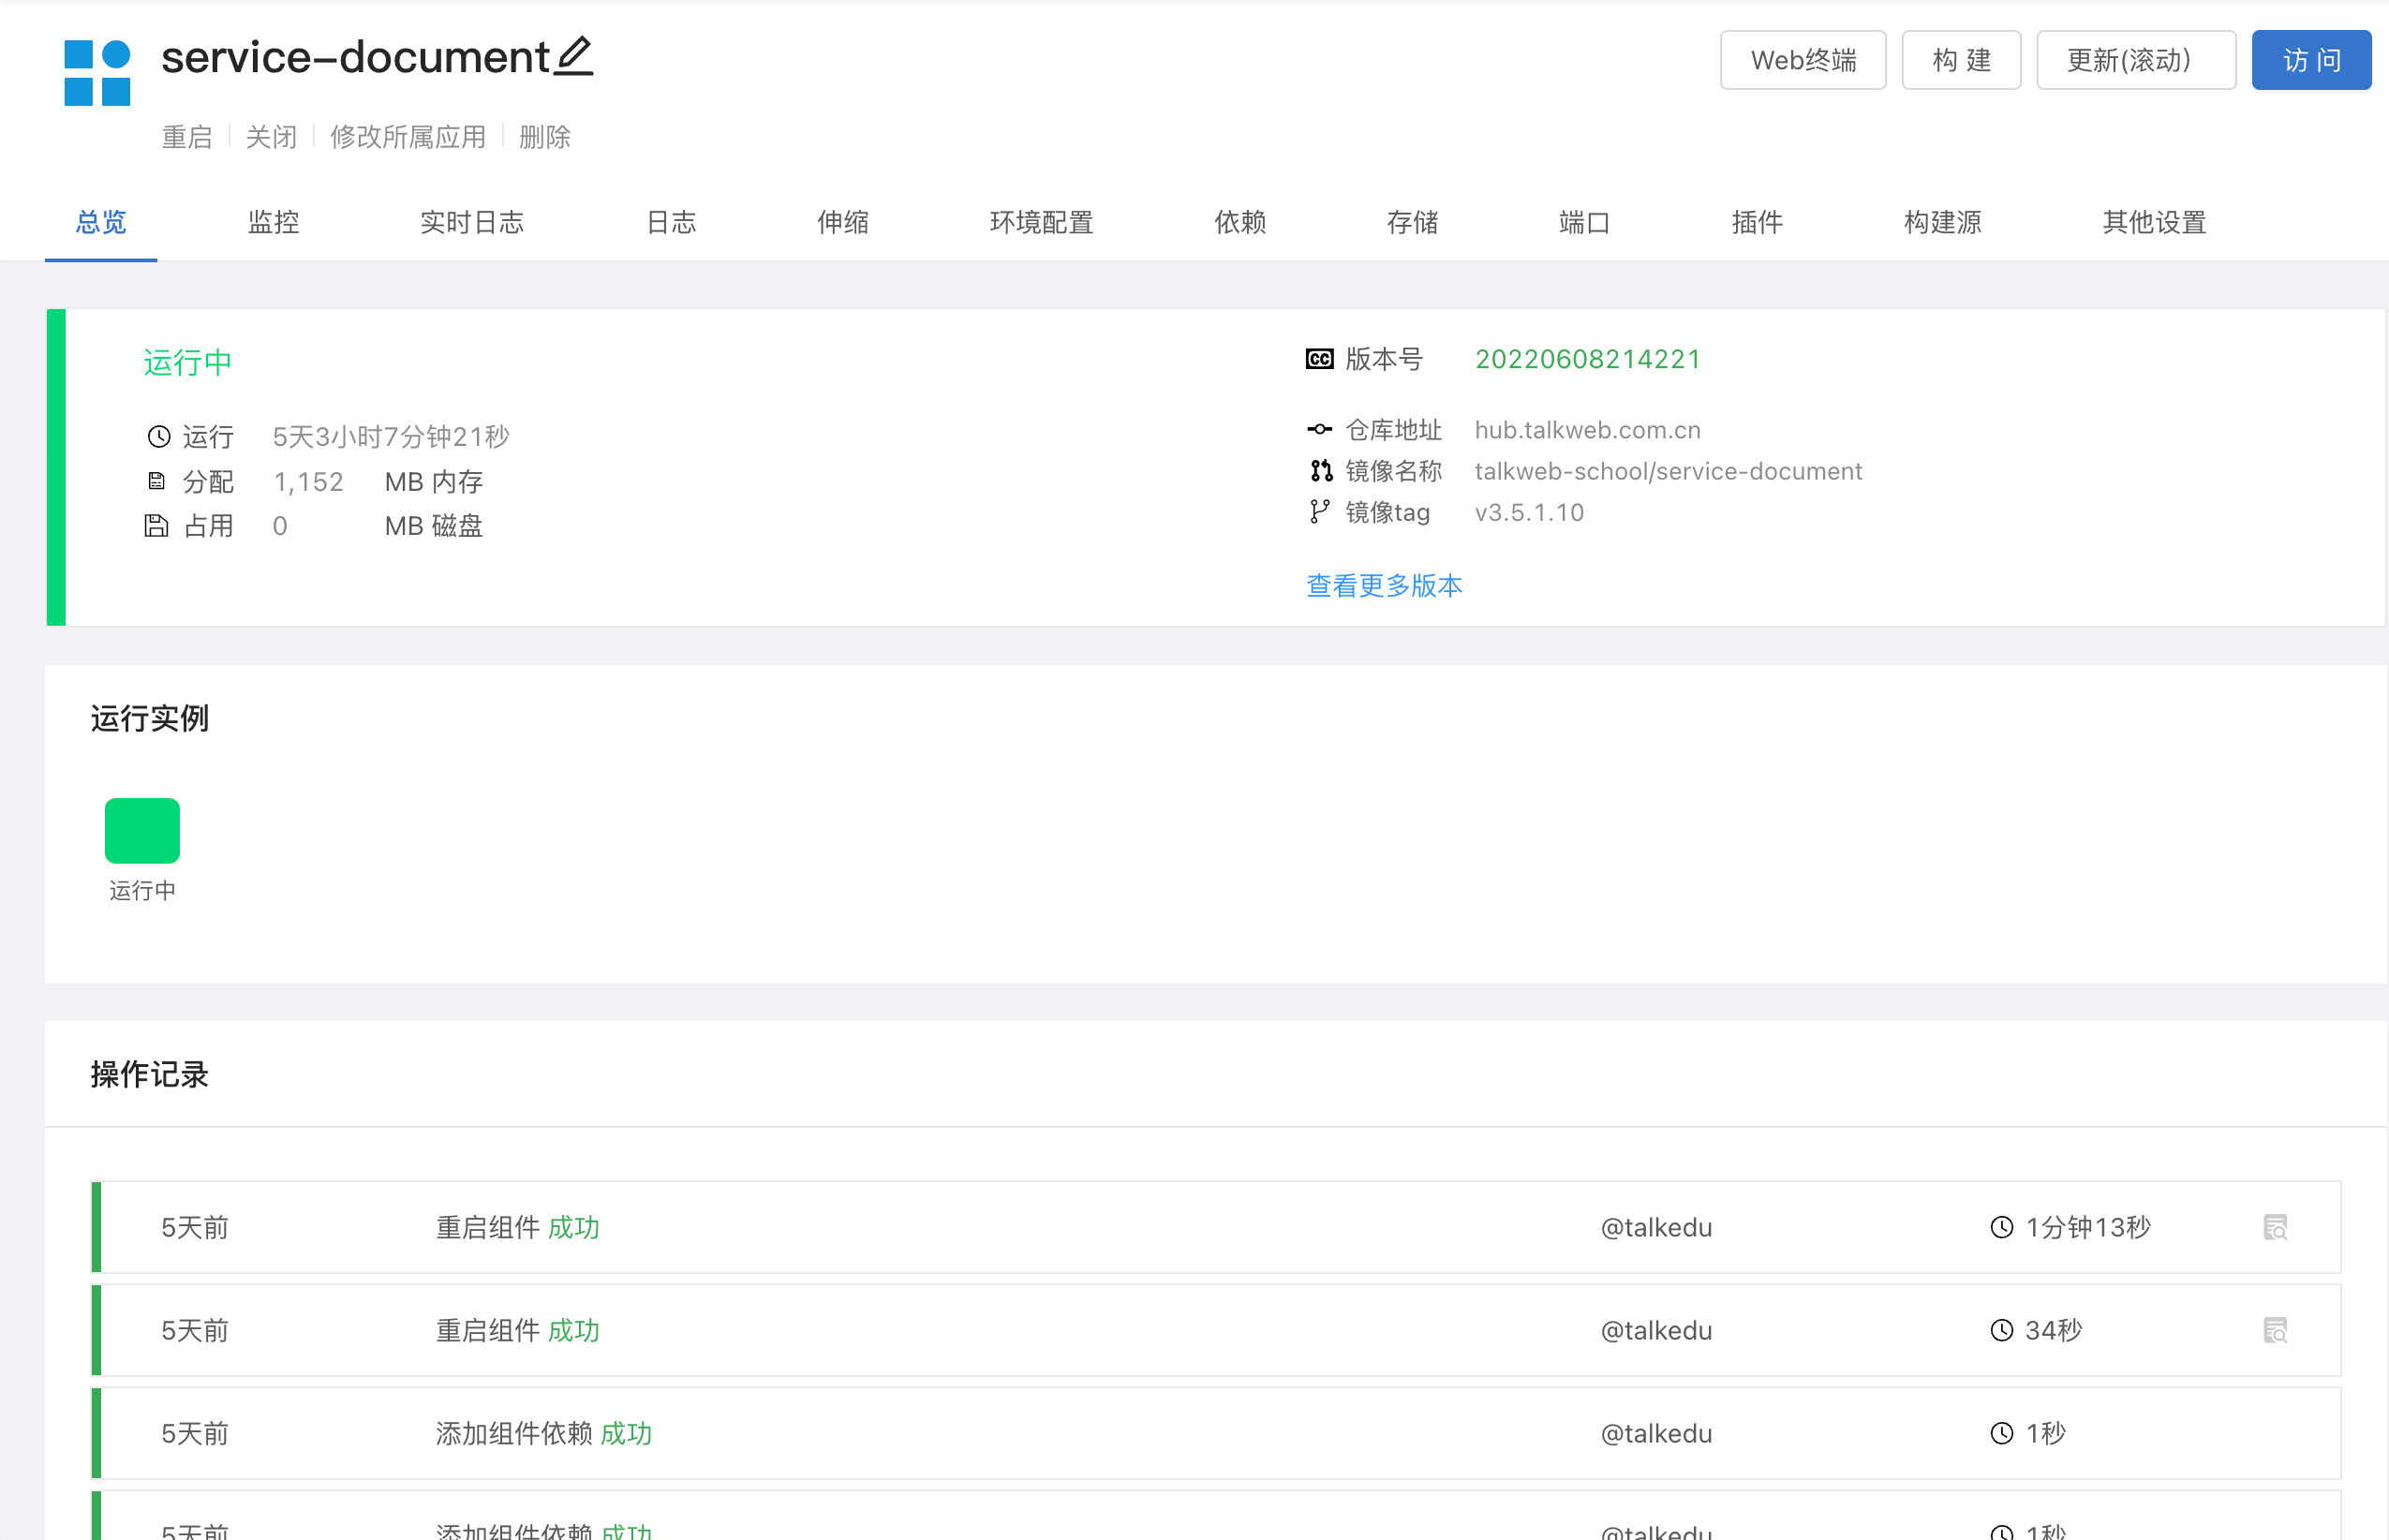
Task: Click the edit pencil icon beside service-document
Action: pos(574,56)
